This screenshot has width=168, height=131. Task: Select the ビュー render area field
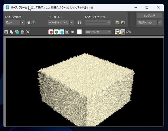[13, 22]
